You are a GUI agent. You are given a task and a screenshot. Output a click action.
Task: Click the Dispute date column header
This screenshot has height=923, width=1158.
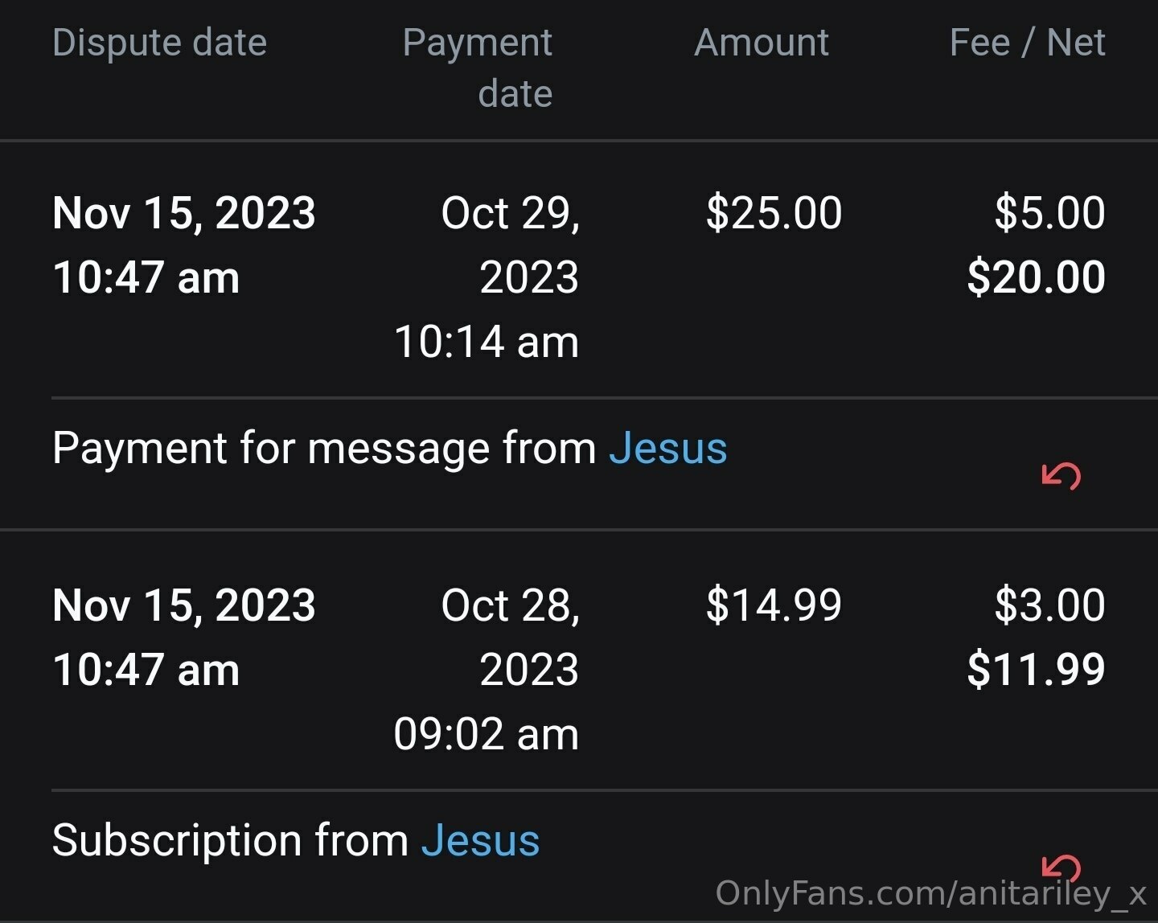coord(159,43)
